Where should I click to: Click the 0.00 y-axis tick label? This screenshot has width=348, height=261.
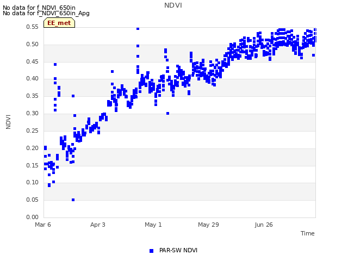tap(32, 217)
